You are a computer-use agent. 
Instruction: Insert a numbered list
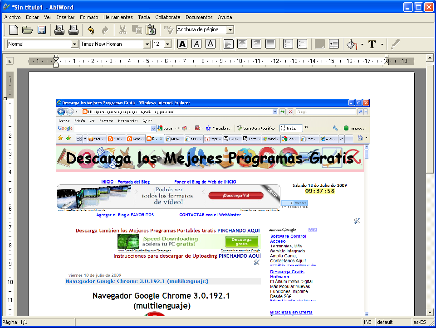click(288, 44)
